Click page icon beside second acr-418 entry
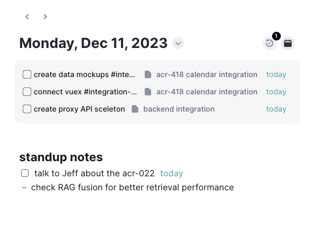The height and width of the screenshot is (241, 331). pyautogui.click(x=148, y=92)
